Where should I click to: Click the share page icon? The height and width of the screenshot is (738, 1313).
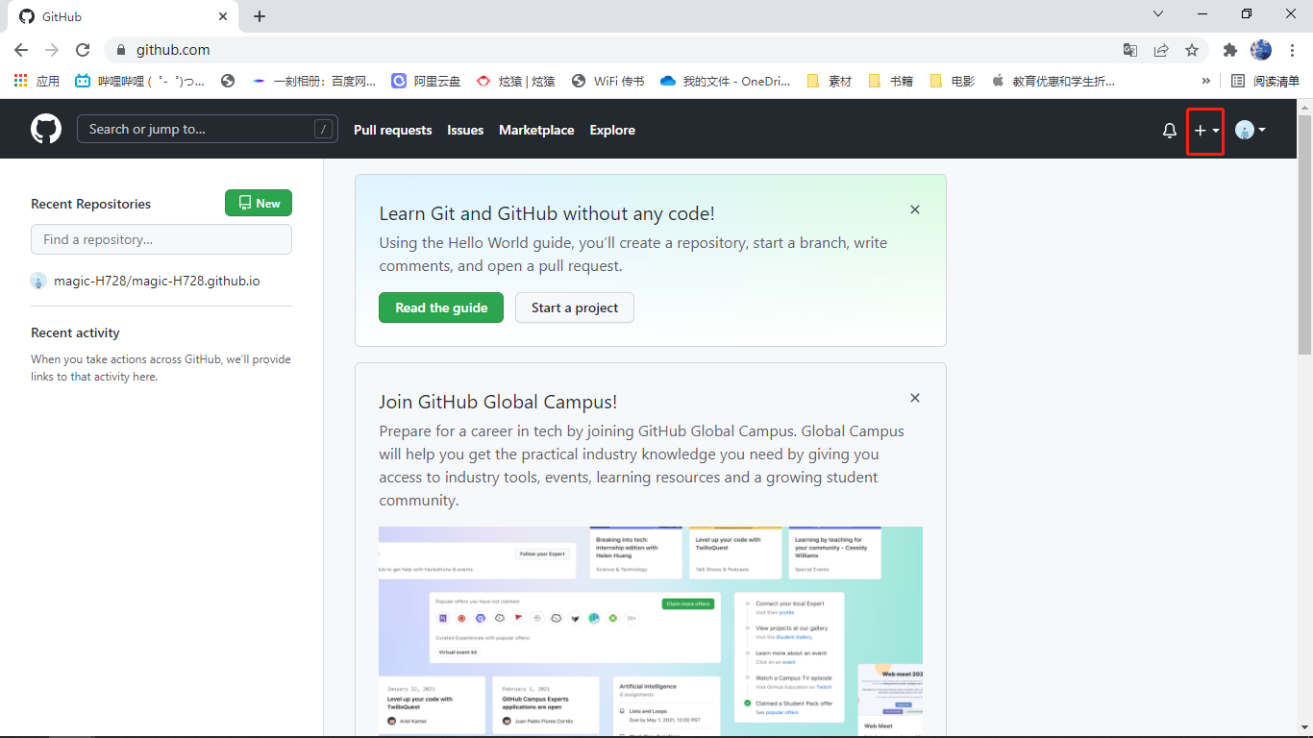[x=1161, y=50]
